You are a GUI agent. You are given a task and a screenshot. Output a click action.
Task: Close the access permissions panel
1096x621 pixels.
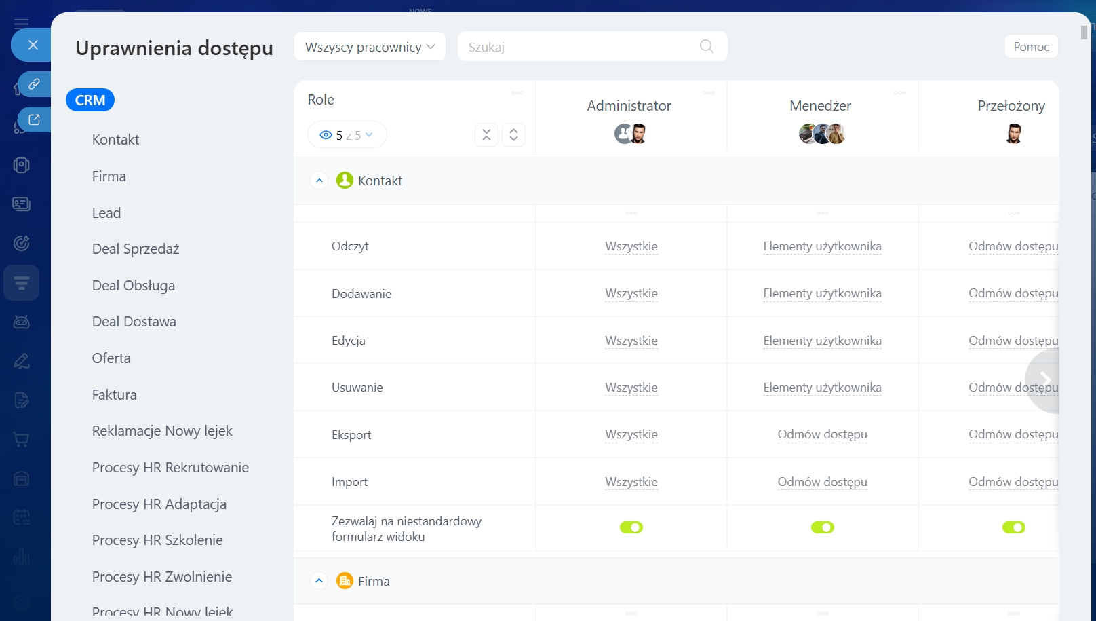(x=33, y=45)
